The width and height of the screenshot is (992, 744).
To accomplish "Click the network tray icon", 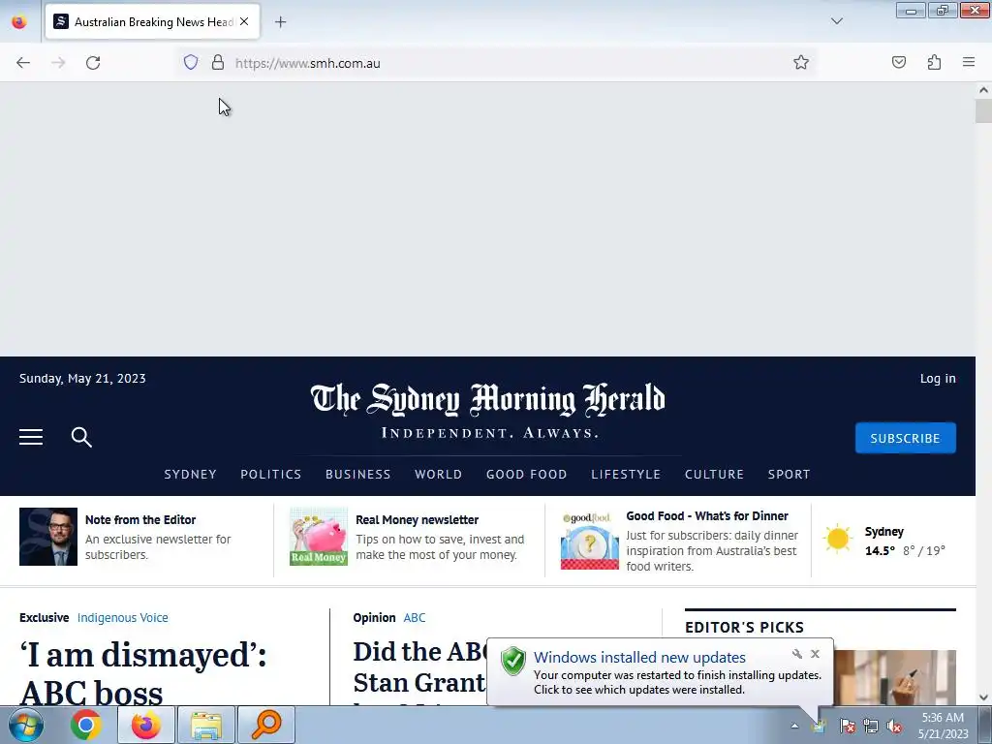I will click(871, 726).
